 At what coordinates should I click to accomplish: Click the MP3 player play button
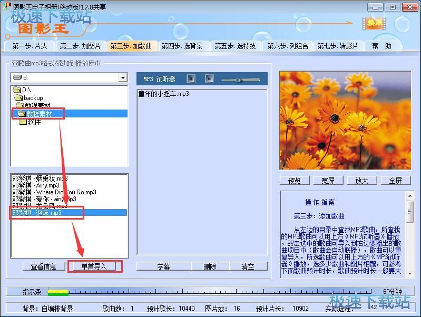[209, 79]
